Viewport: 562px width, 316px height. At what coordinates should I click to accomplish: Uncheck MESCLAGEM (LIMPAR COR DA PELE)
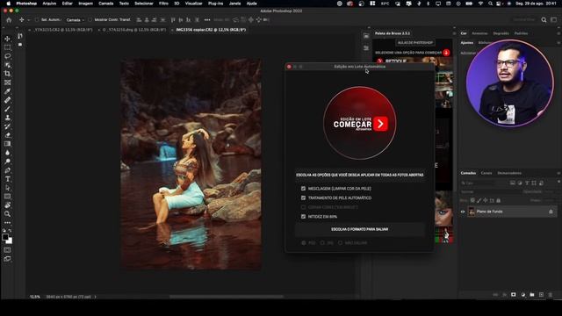(303, 189)
